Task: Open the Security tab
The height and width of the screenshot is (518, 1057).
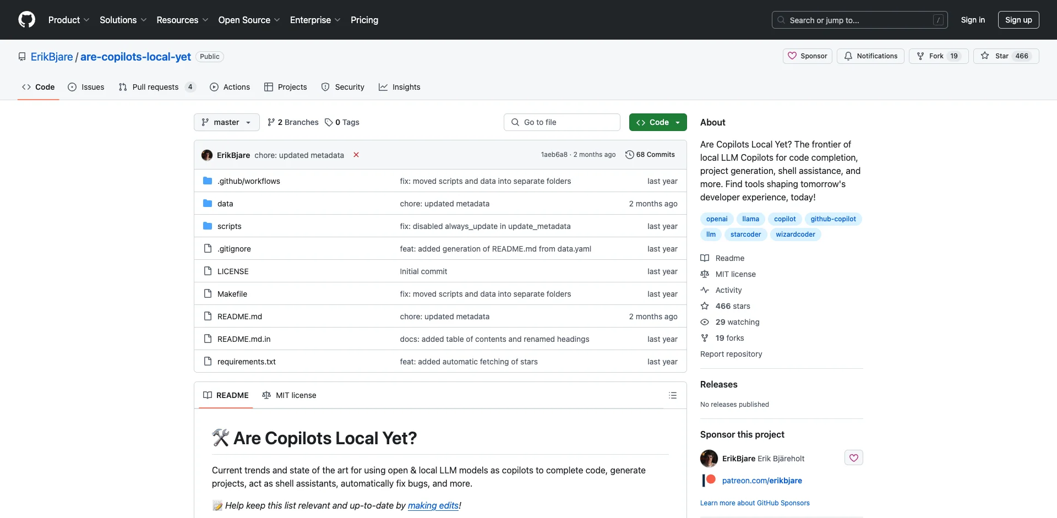Action: [x=343, y=87]
